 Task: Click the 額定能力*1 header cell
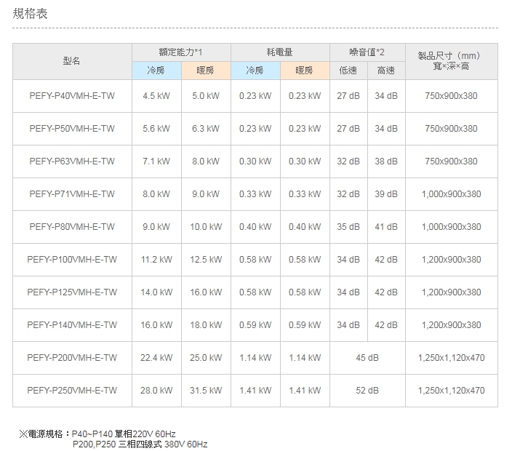(180, 52)
